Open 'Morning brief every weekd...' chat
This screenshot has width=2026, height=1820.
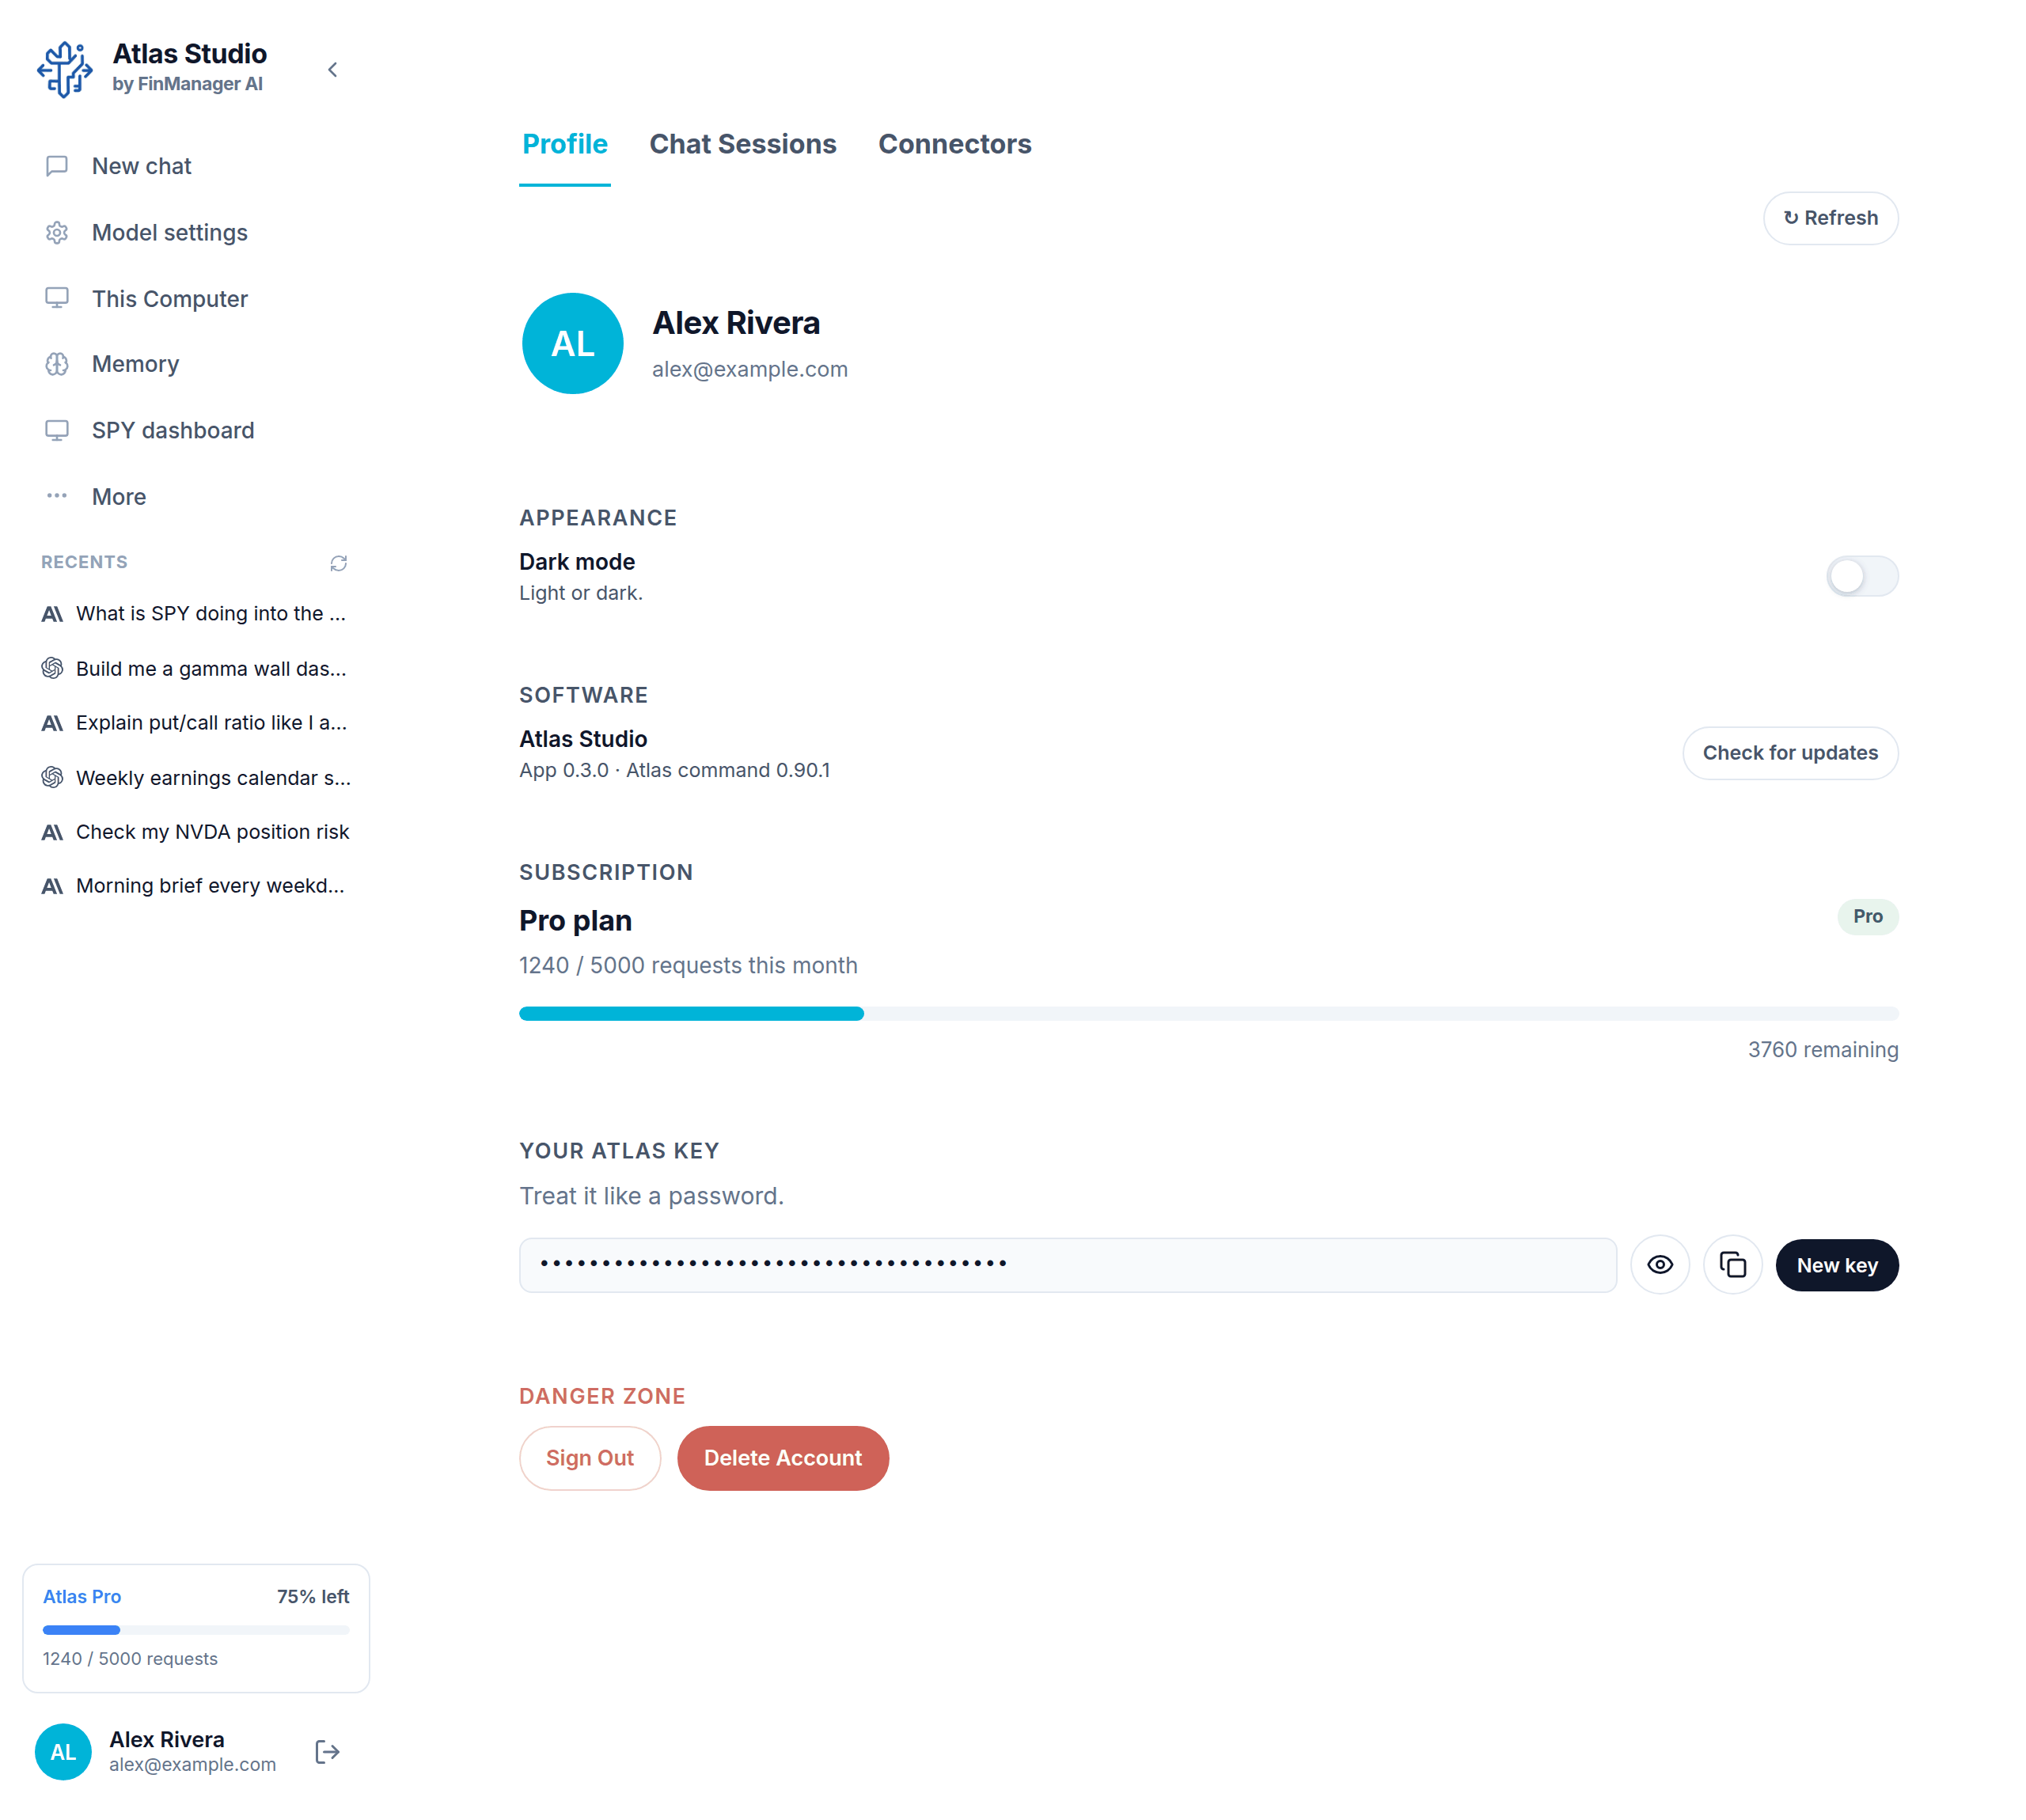pyautogui.click(x=195, y=885)
